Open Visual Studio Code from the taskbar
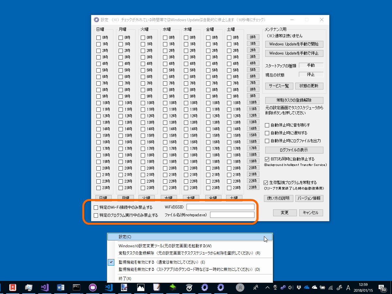Screen dimensions: 392x294 tap(108, 288)
